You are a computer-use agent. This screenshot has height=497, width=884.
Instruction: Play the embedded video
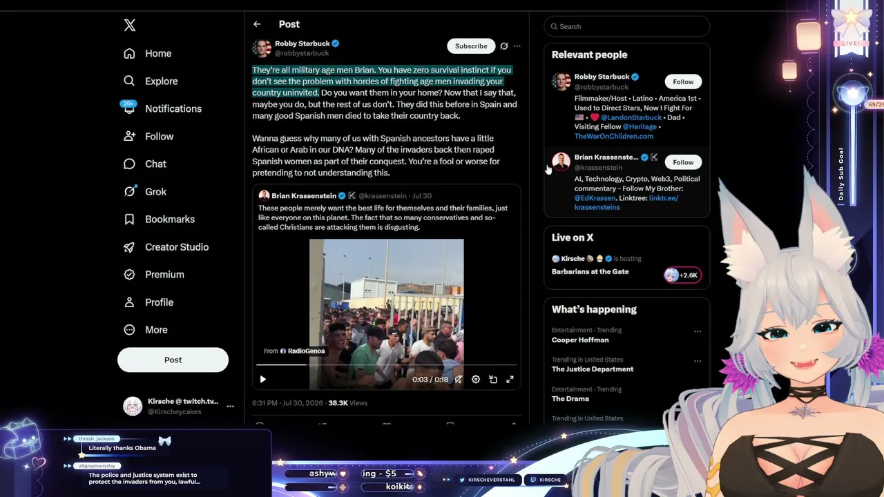[x=262, y=379]
